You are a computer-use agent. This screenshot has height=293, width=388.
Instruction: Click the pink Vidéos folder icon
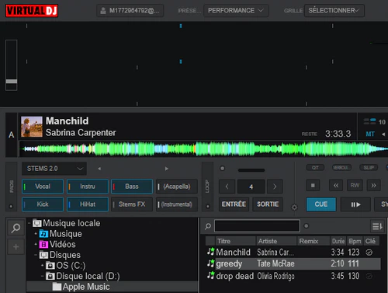coord(43,245)
